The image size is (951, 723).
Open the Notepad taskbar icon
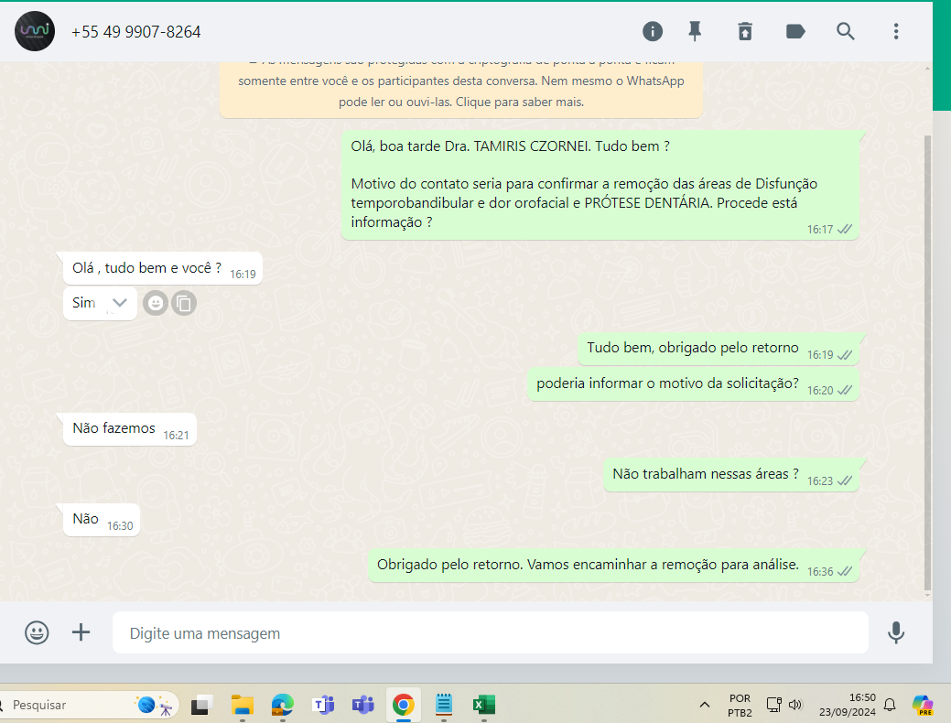[443, 705]
